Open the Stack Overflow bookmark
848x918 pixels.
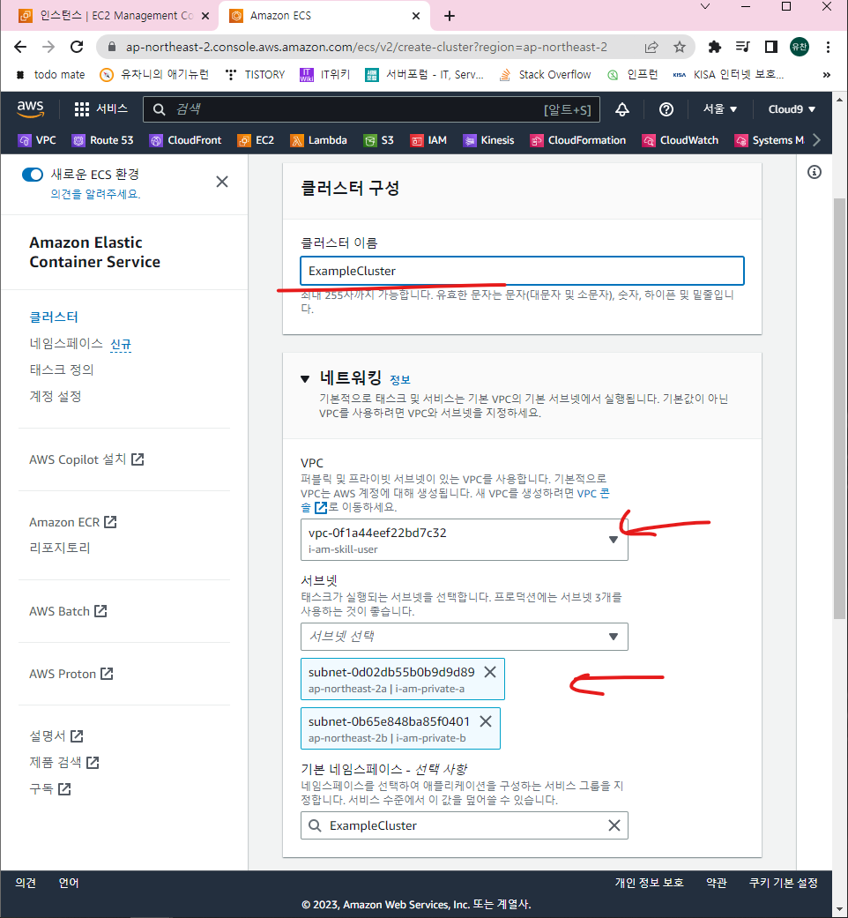pos(545,75)
